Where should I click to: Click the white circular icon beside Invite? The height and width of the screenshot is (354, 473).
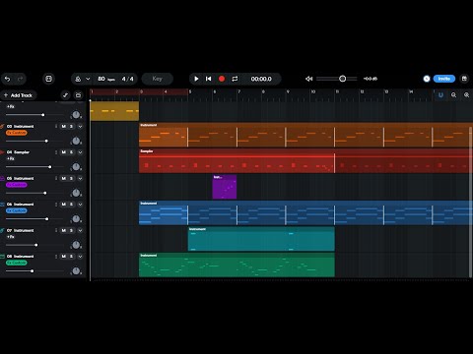pyautogui.click(x=427, y=79)
